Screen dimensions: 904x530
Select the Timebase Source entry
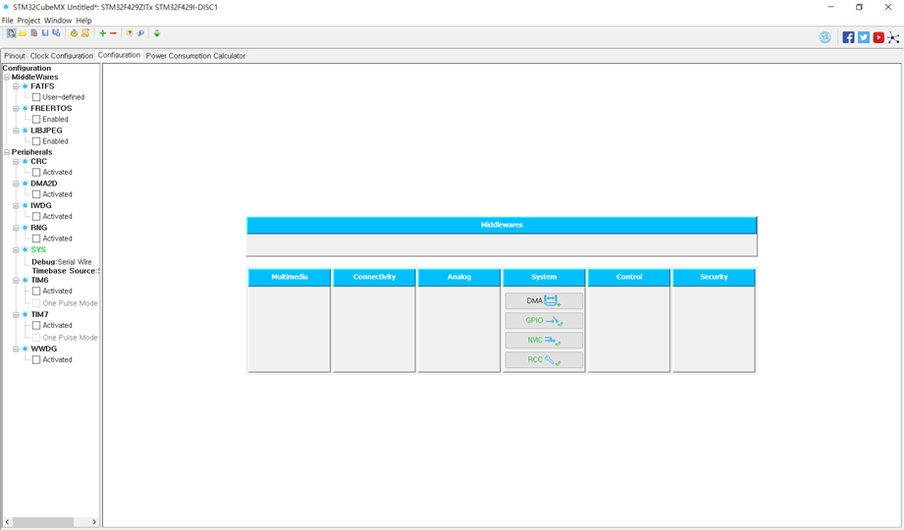click(x=66, y=271)
